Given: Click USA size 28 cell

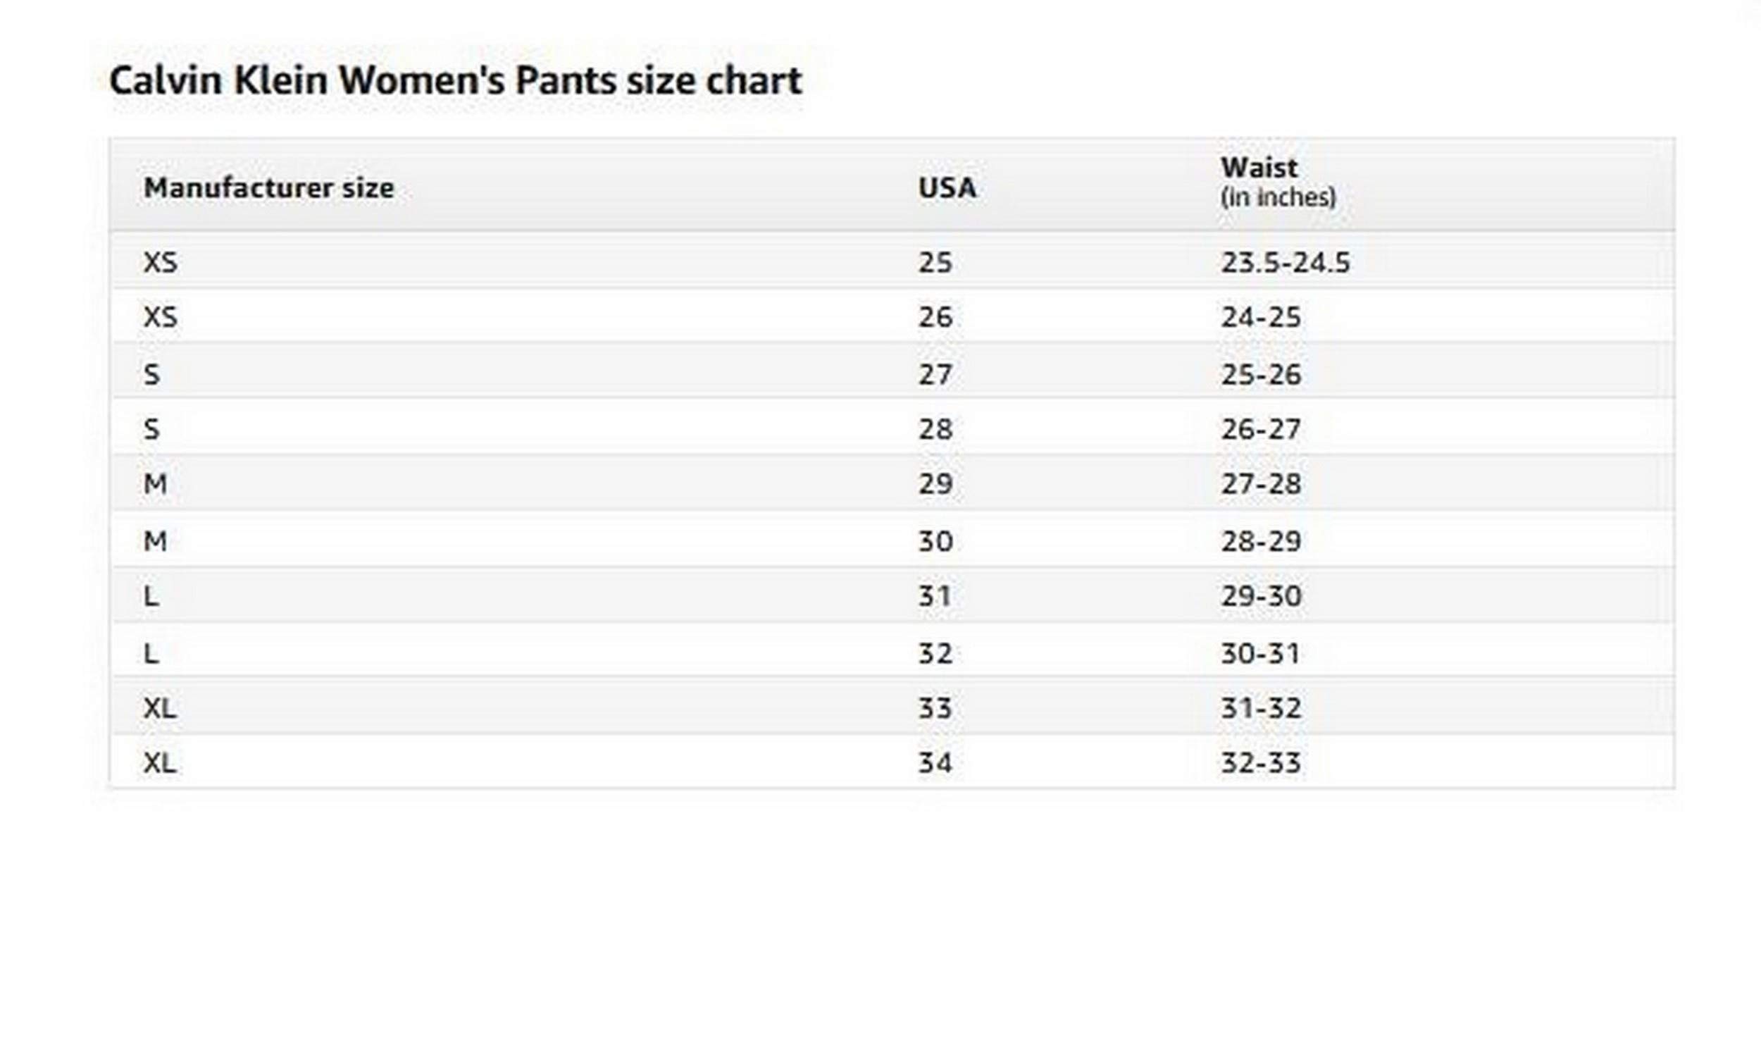Looking at the screenshot, I should 934,430.
